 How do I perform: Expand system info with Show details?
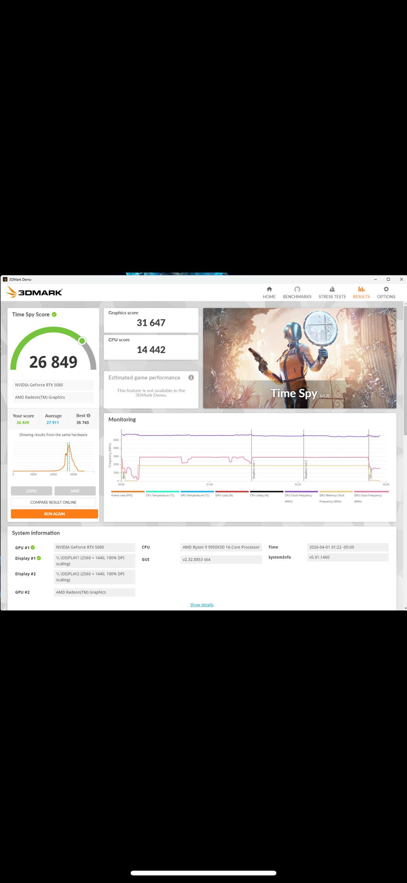click(x=202, y=605)
